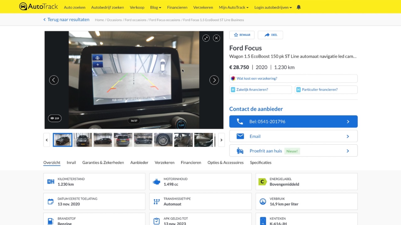401x225 pixels.
Task: Expand the photo using the fullscreen icon
Action: [206, 38]
